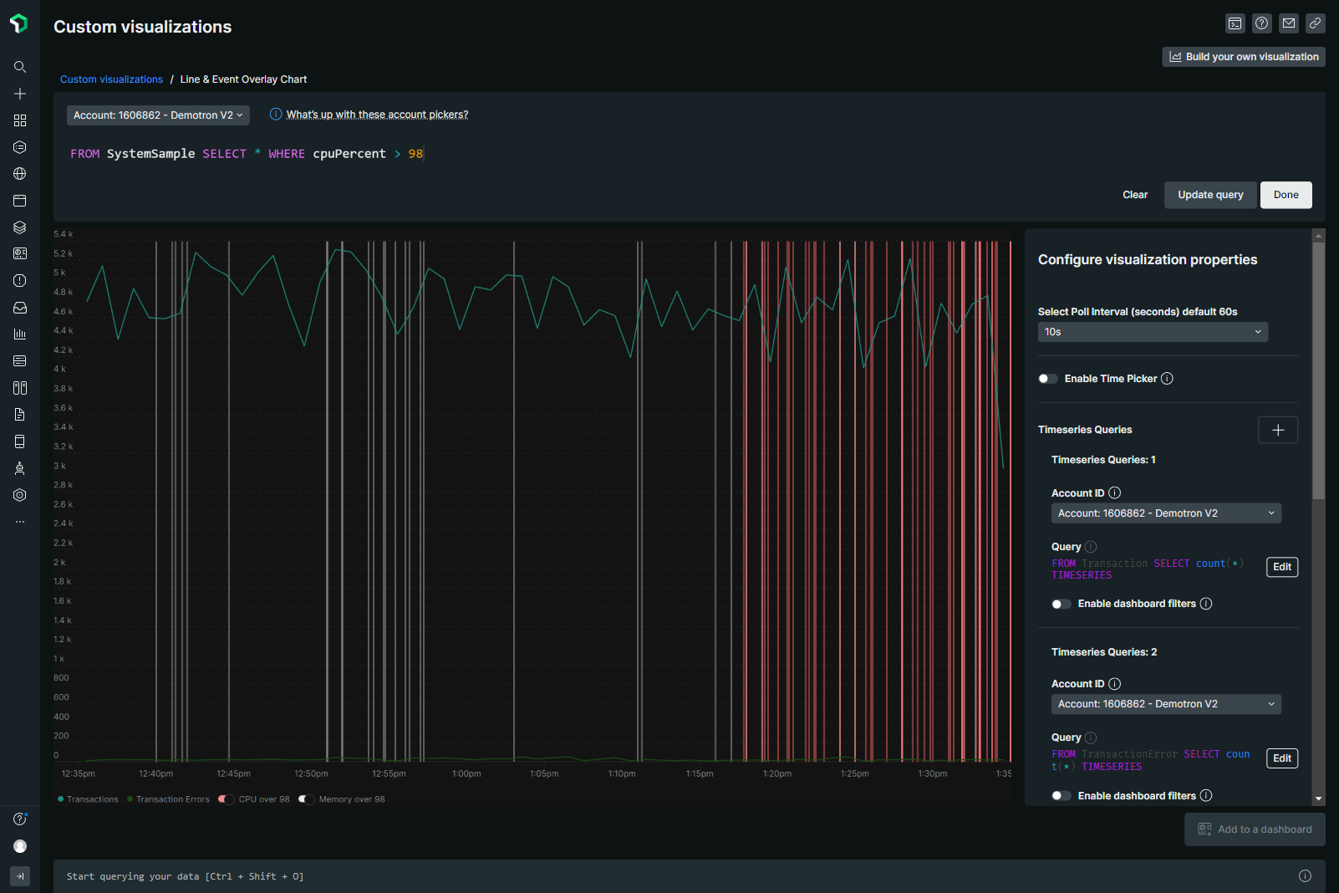
Task: Open Account ID dropdown for Timeseries Queries 1
Action: 1166,513
